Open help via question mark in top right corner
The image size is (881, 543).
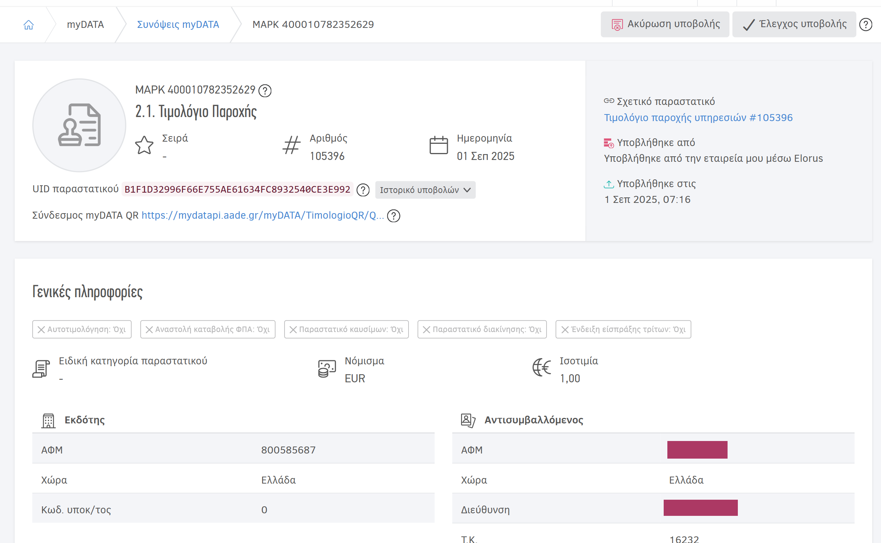[867, 24]
